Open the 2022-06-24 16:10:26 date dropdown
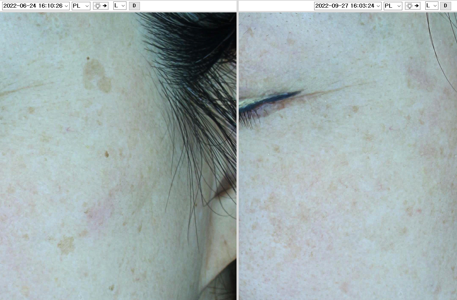Viewport: 457px width, 300px height. 36,6
